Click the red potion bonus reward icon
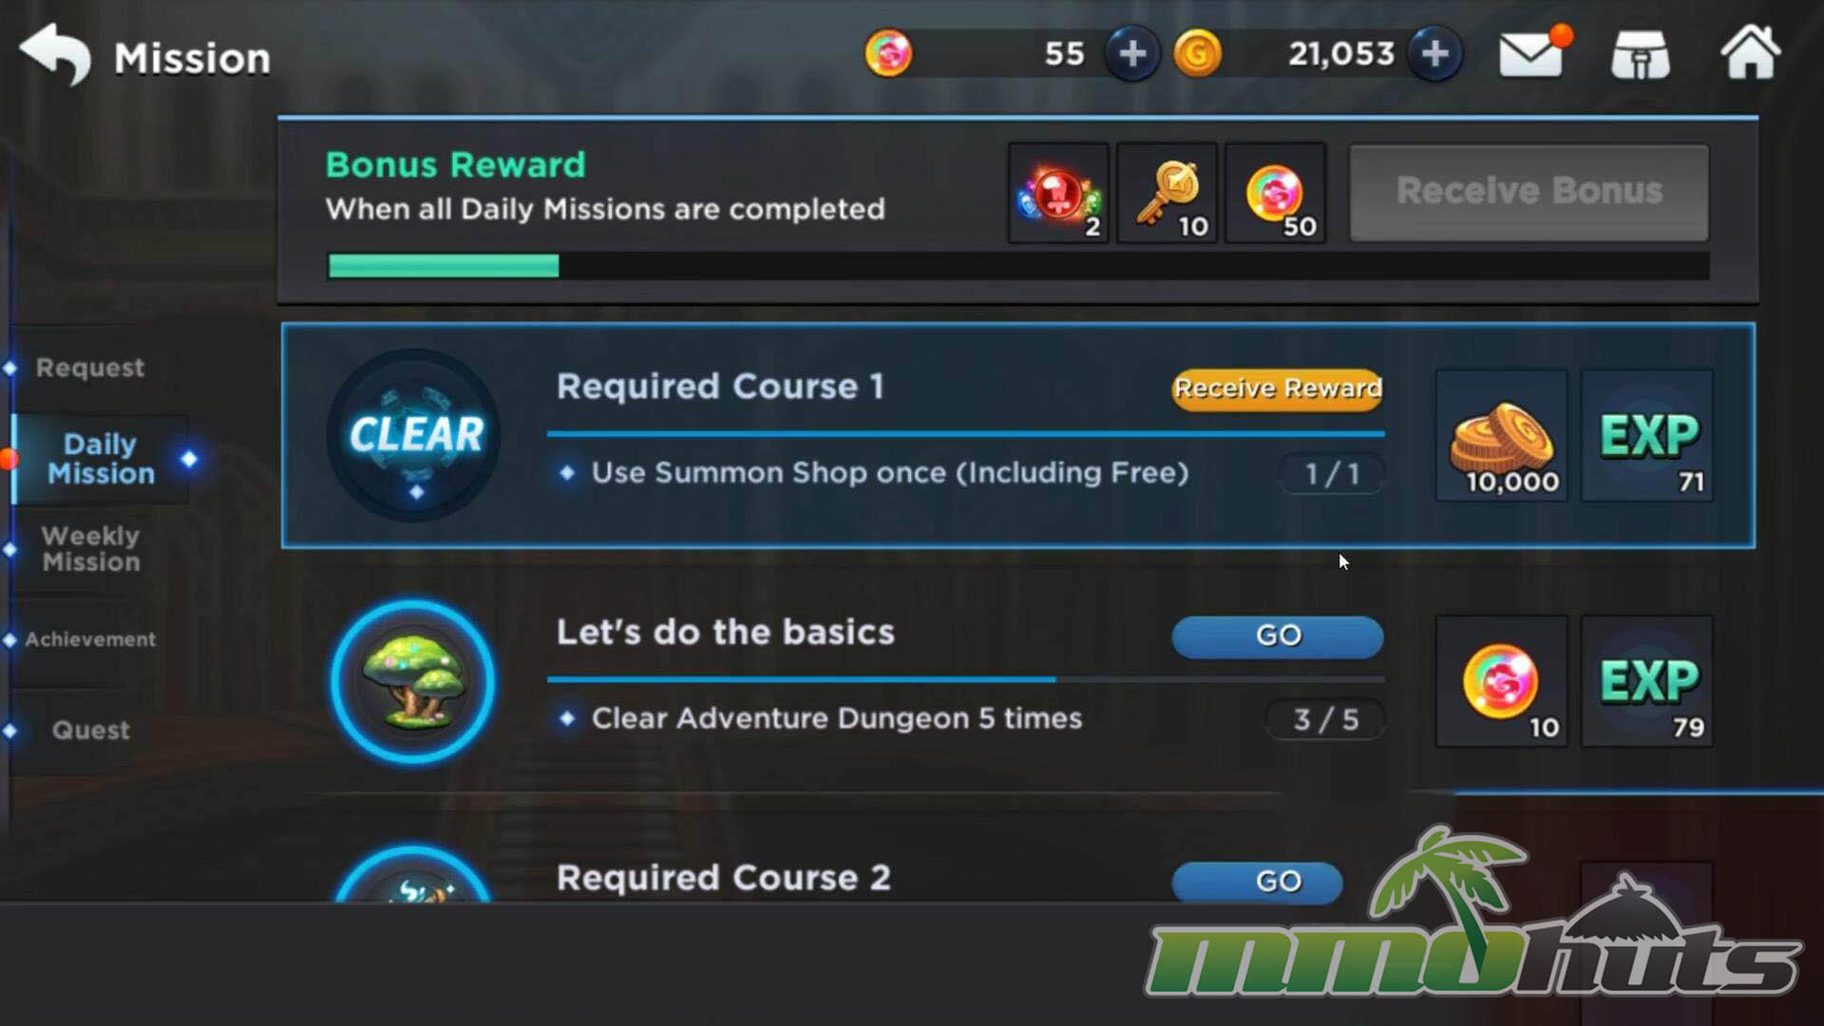This screenshot has width=1824, height=1026. (1058, 194)
